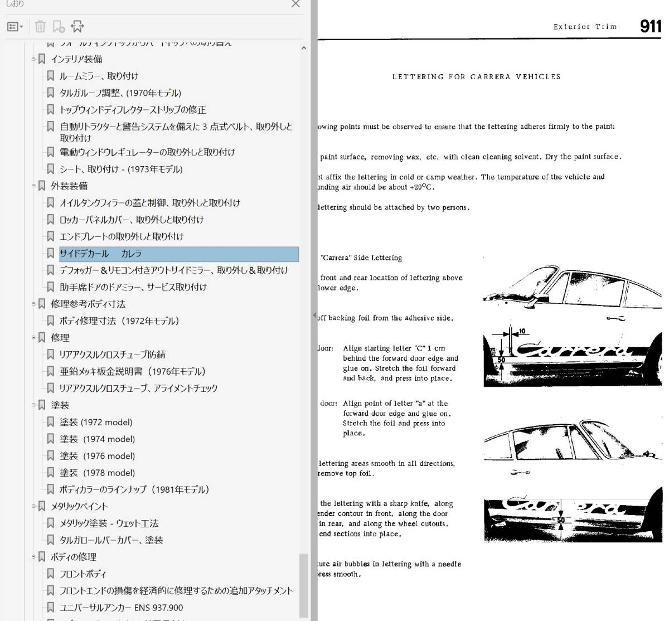The width and height of the screenshot is (669, 621).
Task: Click the find current bookmark star icon
Action: 77,26
